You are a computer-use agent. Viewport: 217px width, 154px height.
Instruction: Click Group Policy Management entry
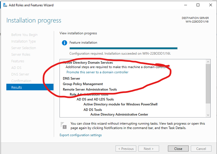(x=83, y=84)
